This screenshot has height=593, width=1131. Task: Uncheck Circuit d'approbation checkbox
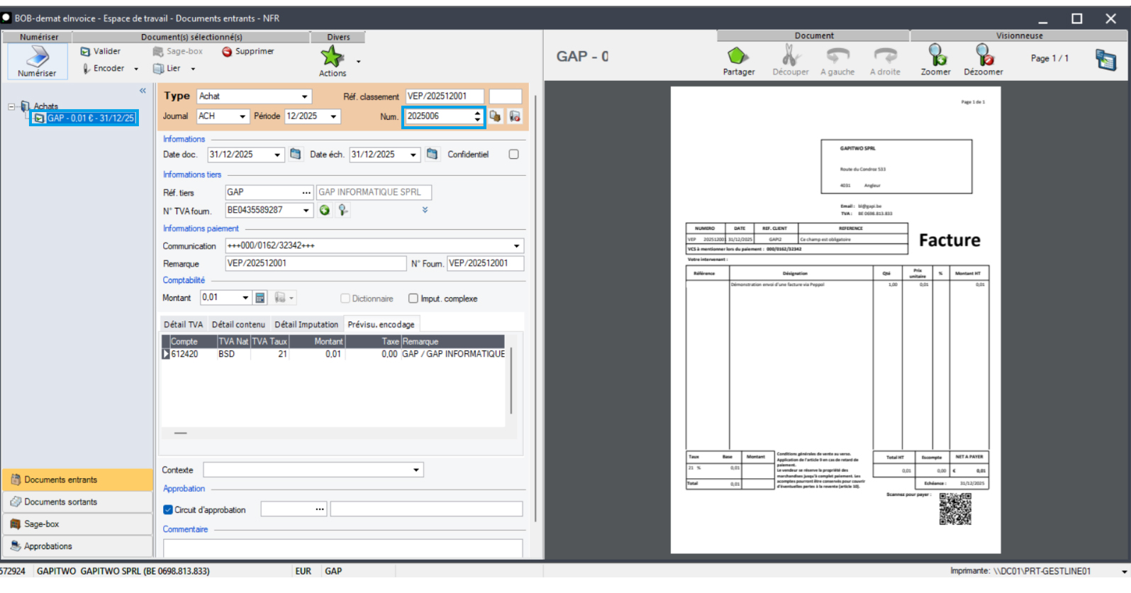pyautogui.click(x=168, y=510)
